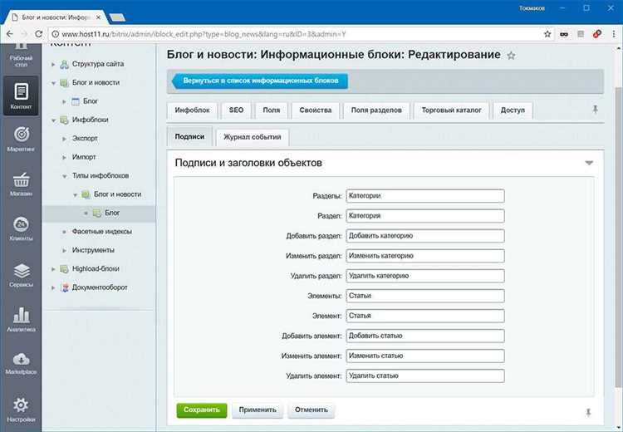Open a new browser tab
The width and height of the screenshot is (623, 432).
click(117, 17)
